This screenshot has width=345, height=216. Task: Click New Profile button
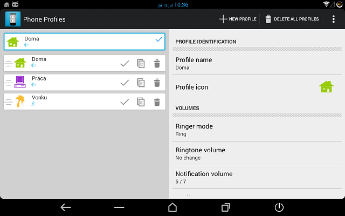click(x=238, y=19)
